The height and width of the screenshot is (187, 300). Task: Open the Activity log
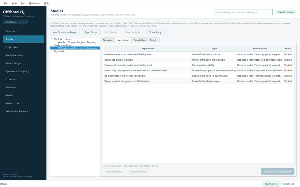point(288,184)
